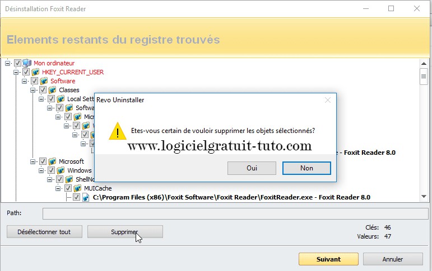Click the MUICache registry key icon

point(77,188)
